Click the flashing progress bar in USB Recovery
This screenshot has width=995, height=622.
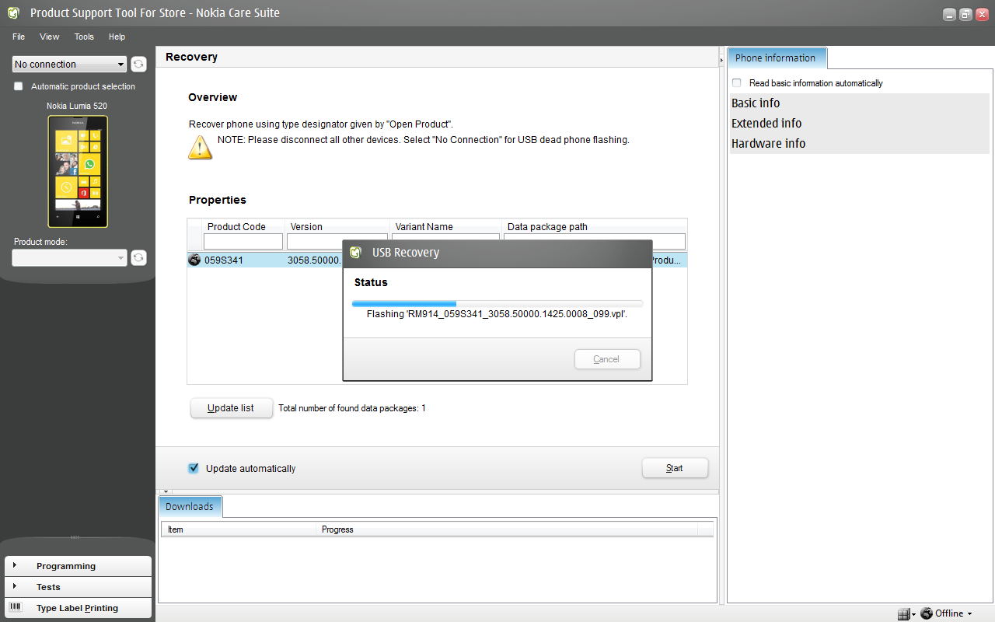click(x=497, y=303)
